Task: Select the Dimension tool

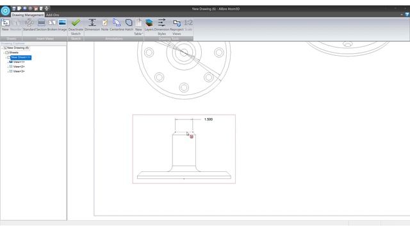Action: [x=92, y=25]
